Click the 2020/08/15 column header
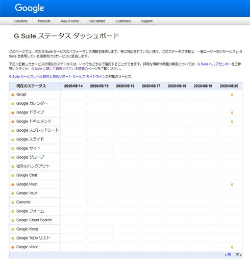250x264 pixels. tap(99, 86)
